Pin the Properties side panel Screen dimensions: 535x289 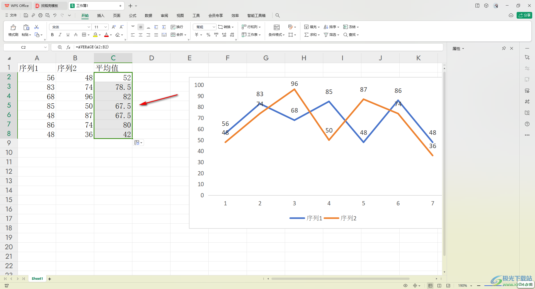pyautogui.click(x=504, y=48)
